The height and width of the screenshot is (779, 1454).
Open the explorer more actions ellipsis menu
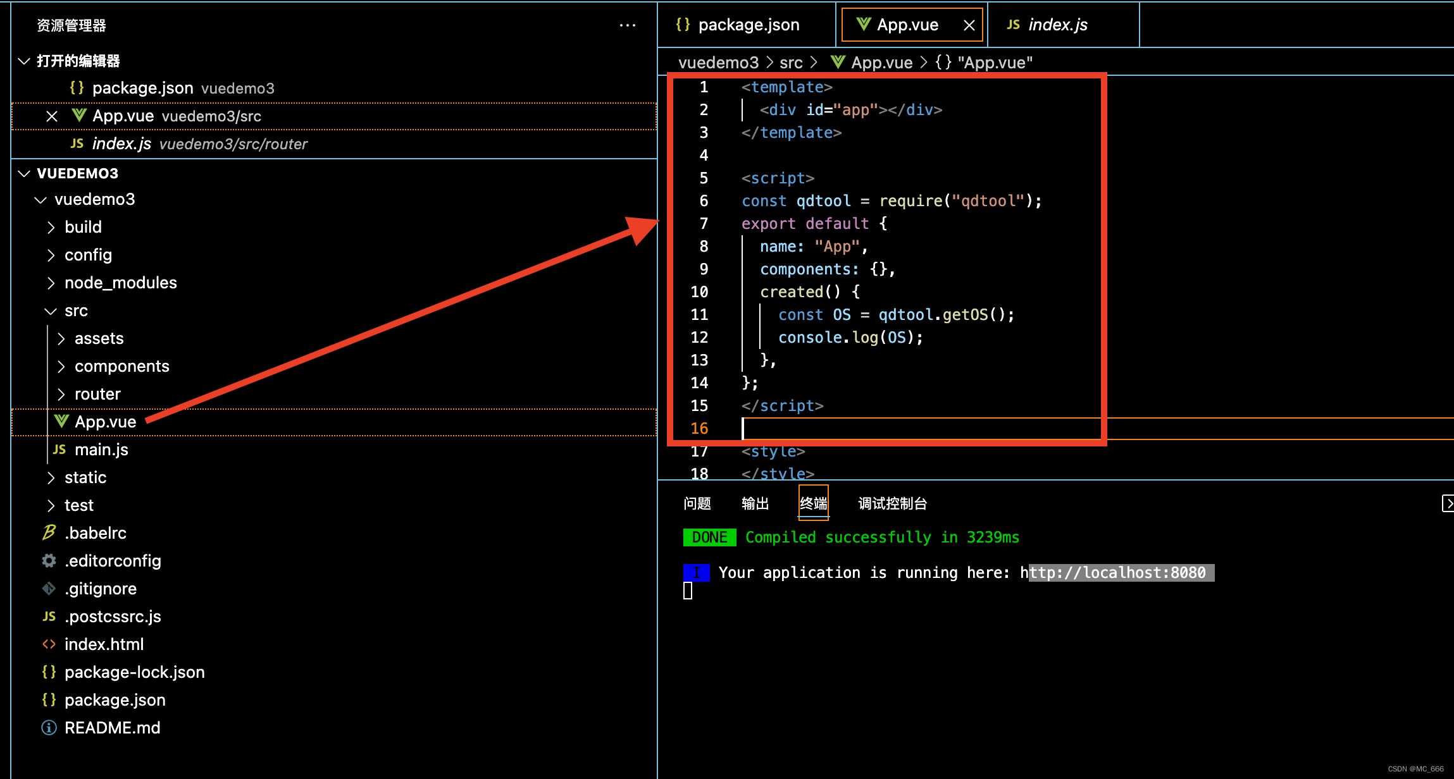pyautogui.click(x=627, y=25)
